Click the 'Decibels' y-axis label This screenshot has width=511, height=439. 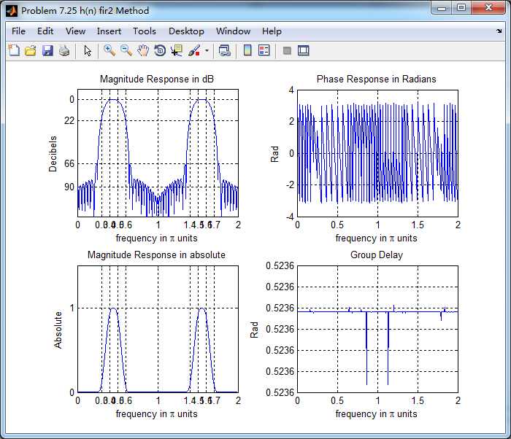pos(53,154)
